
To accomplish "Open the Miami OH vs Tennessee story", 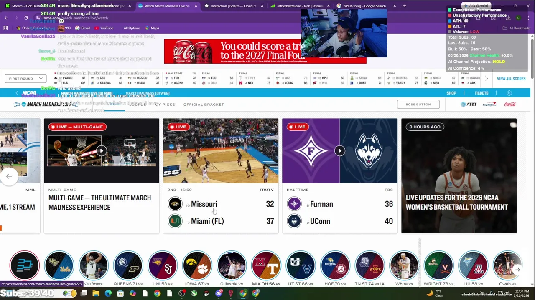I will coord(266,265).
